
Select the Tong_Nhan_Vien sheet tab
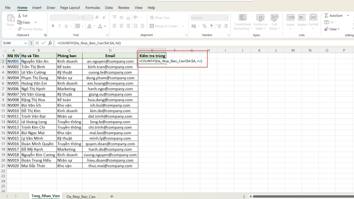click(x=46, y=196)
